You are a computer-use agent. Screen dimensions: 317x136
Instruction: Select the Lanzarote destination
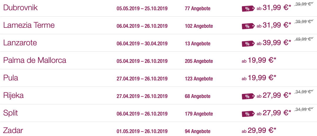(x=20, y=43)
